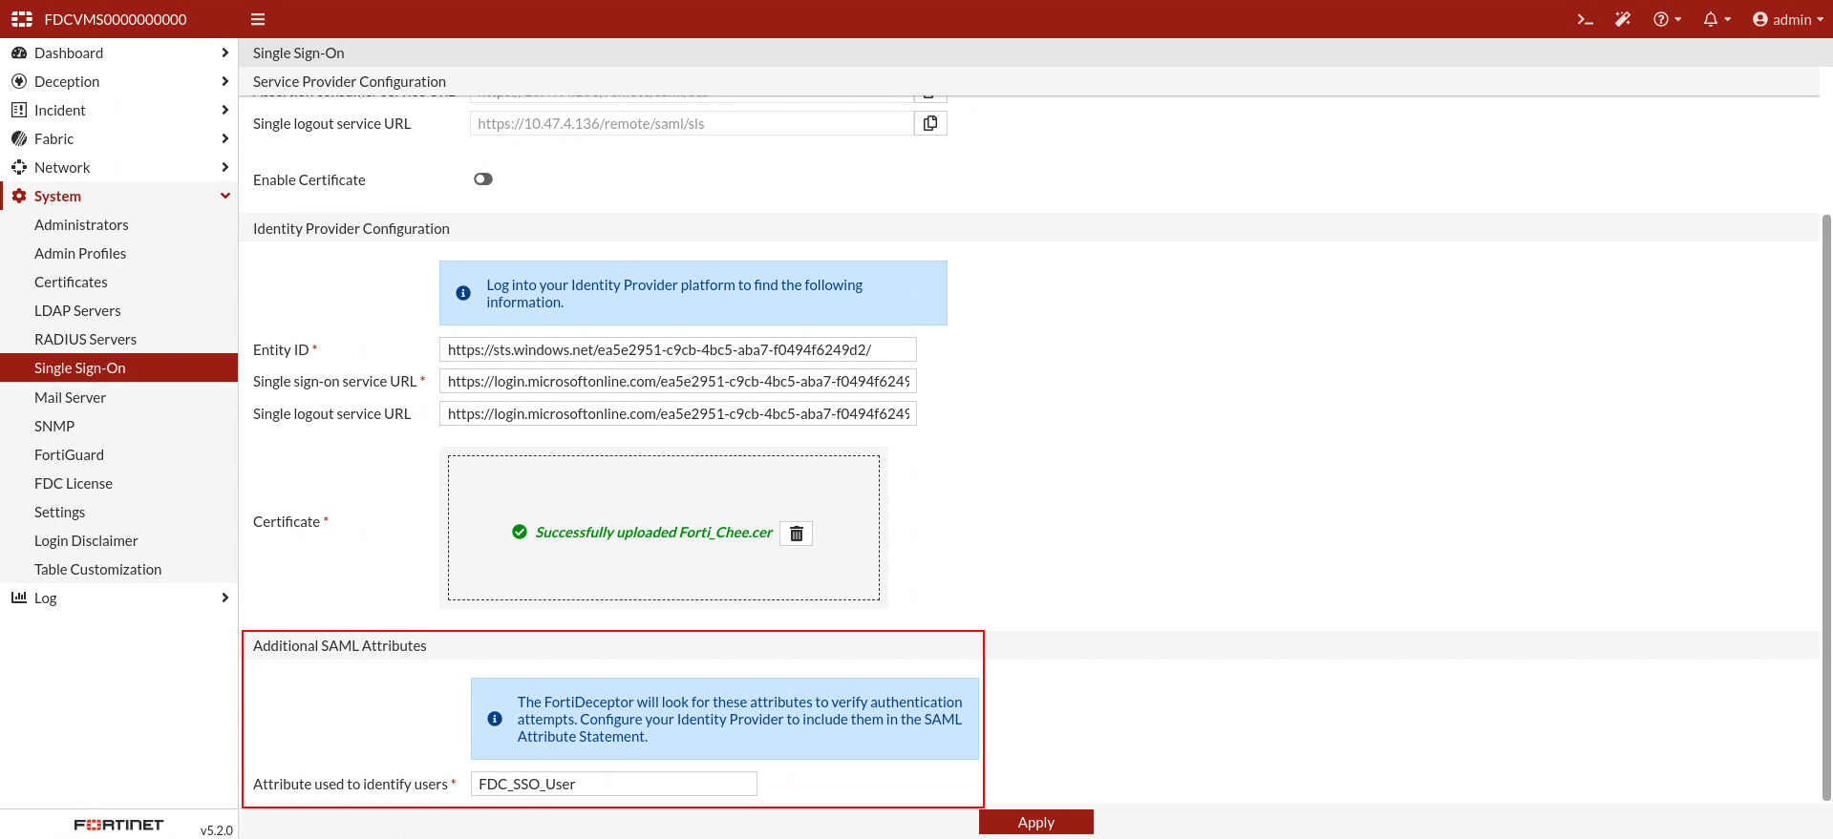Click the Entity ID field

pyautogui.click(x=678, y=349)
